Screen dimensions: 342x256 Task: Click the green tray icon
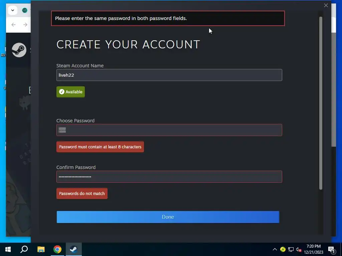[283, 249]
